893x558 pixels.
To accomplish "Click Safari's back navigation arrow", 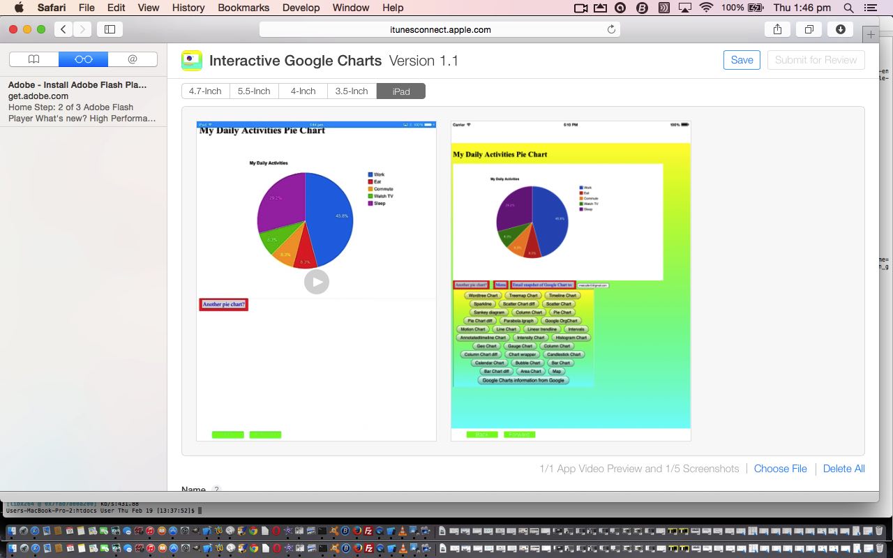I will click(64, 29).
